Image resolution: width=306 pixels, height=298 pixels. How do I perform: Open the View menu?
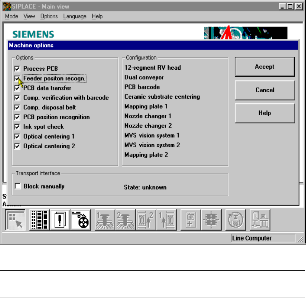(x=29, y=16)
